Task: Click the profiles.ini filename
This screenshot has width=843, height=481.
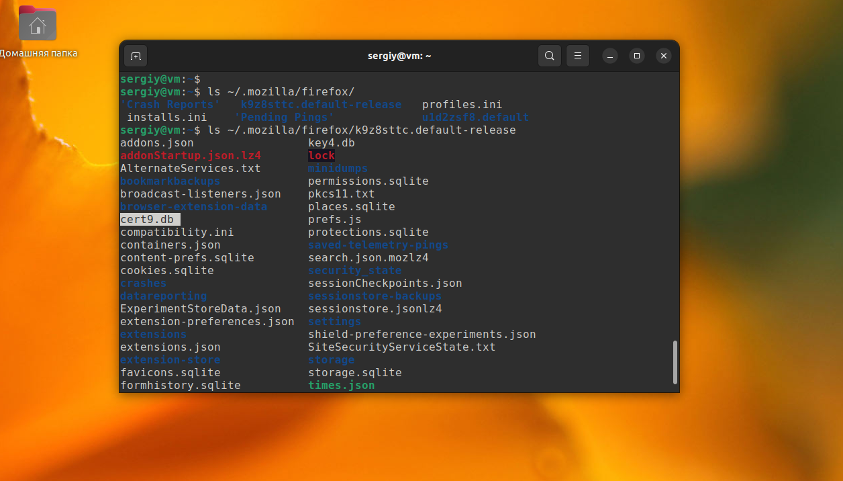Action: click(462, 104)
